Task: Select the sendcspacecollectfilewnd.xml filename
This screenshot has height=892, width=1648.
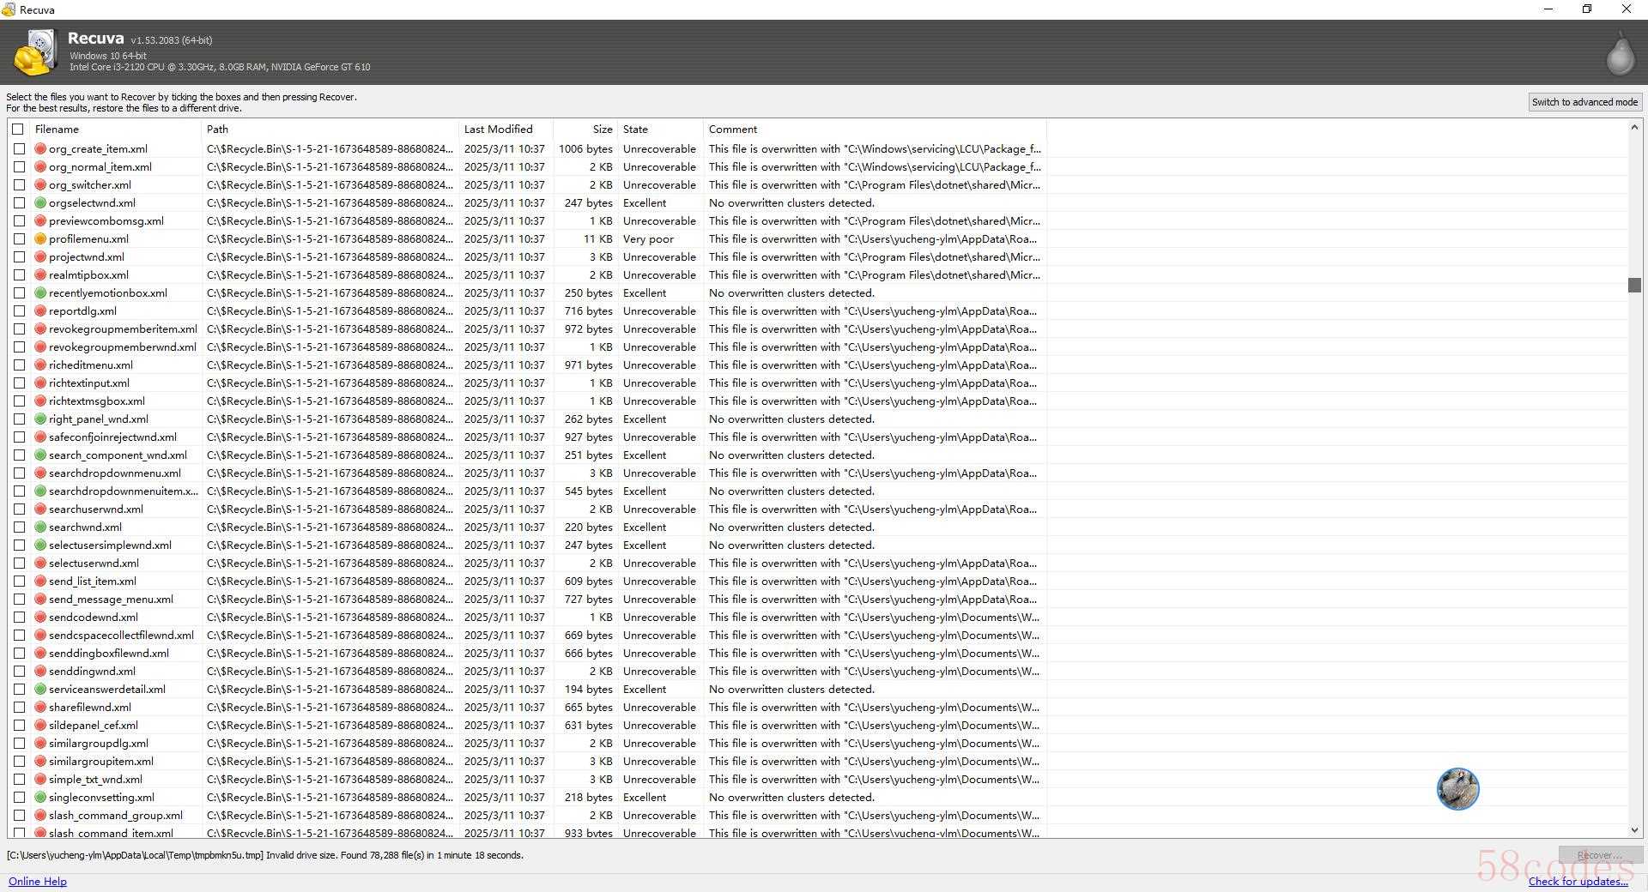Action: pyautogui.click(x=121, y=636)
